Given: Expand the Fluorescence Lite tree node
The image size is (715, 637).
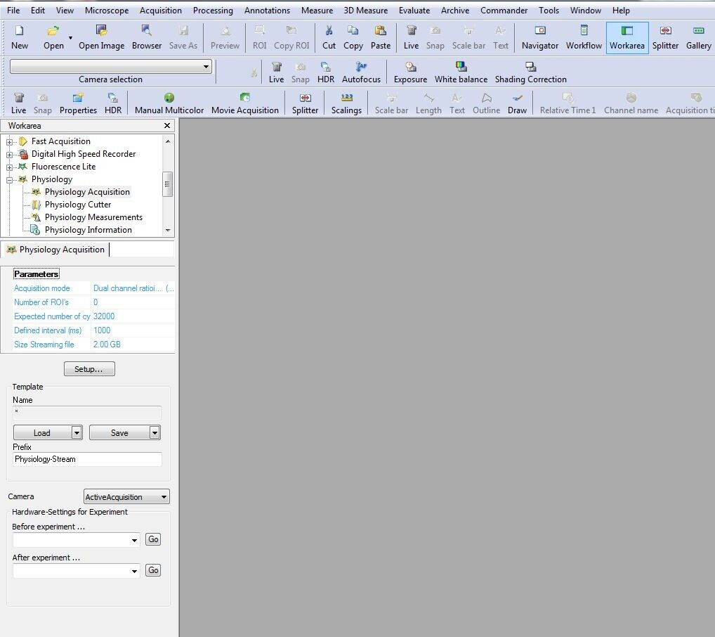Looking at the screenshot, I should [10, 167].
